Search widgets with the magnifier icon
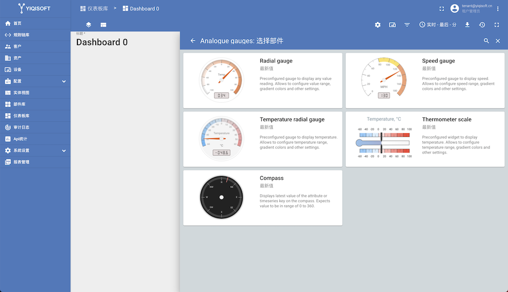Viewport: 508px width, 292px height. click(x=486, y=41)
